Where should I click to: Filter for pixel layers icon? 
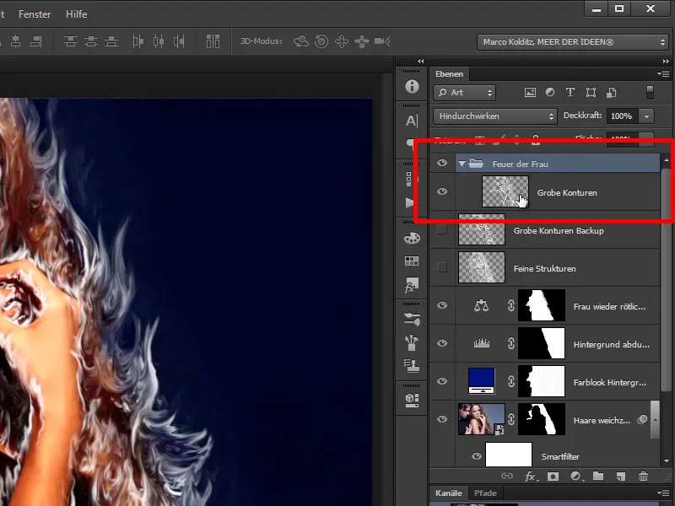[x=530, y=93]
